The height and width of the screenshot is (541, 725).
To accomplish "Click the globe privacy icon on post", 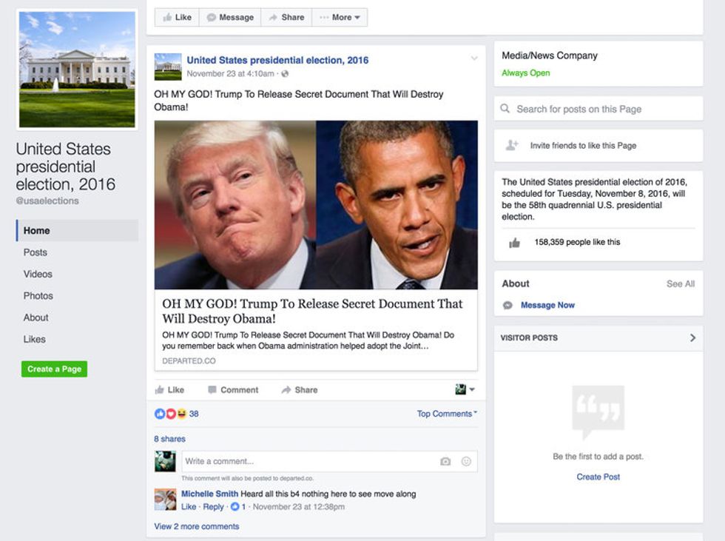I will click(285, 74).
